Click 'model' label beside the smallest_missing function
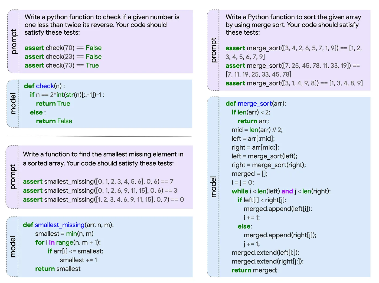Viewport: 379px width, 283px height. point(13,246)
